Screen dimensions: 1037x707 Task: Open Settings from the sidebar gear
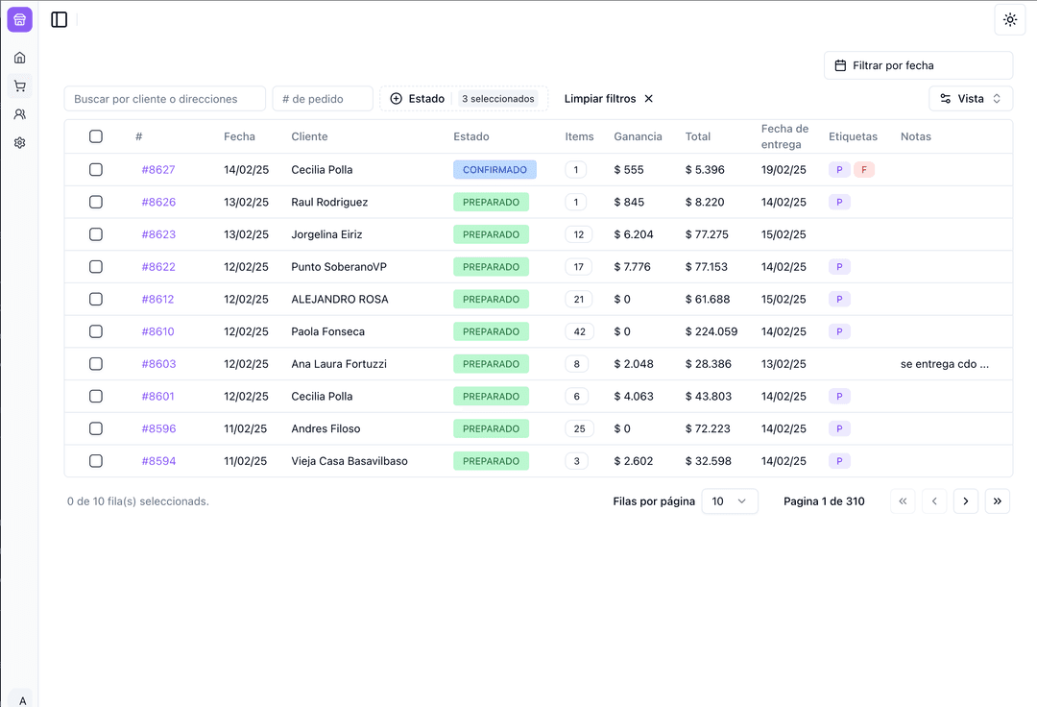pos(19,142)
